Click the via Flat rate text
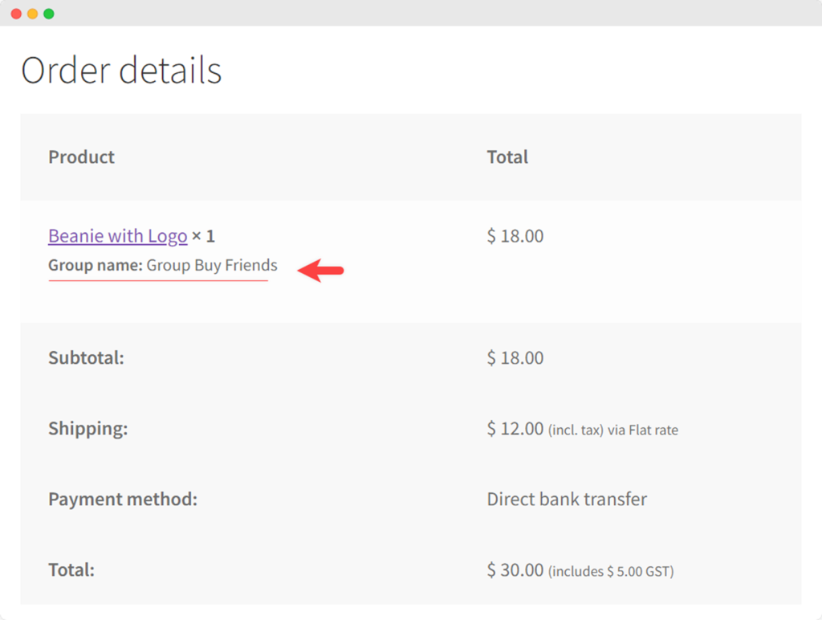The width and height of the screenshot is (822, 620). [643, 430]
